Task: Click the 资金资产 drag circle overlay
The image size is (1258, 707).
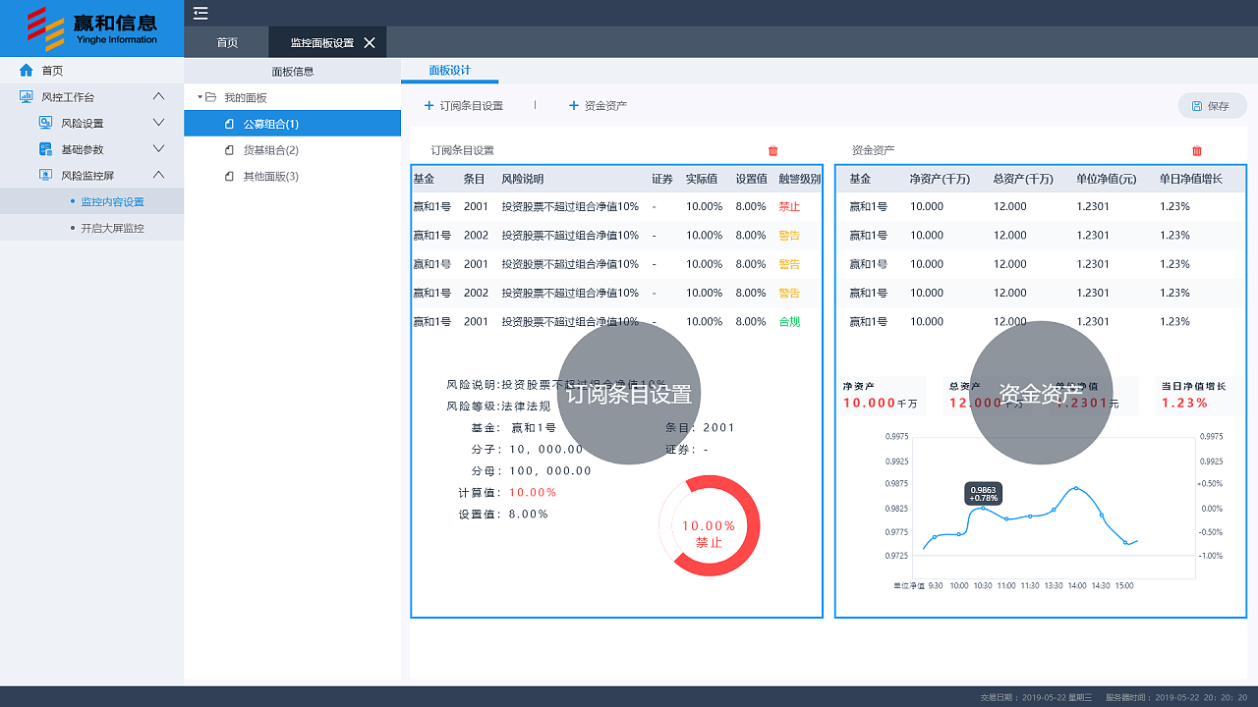Action: (1041, 393)
